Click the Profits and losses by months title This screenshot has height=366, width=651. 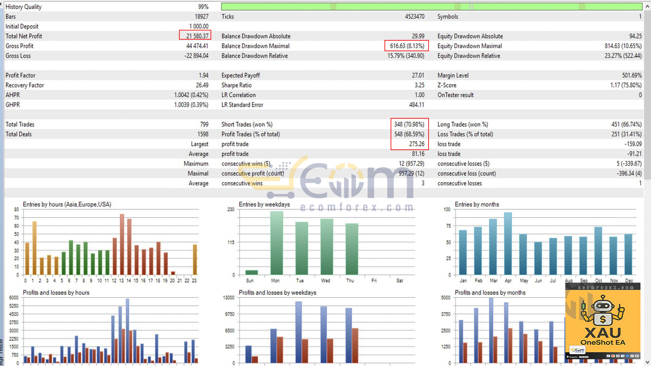click(x=490, y=292)
